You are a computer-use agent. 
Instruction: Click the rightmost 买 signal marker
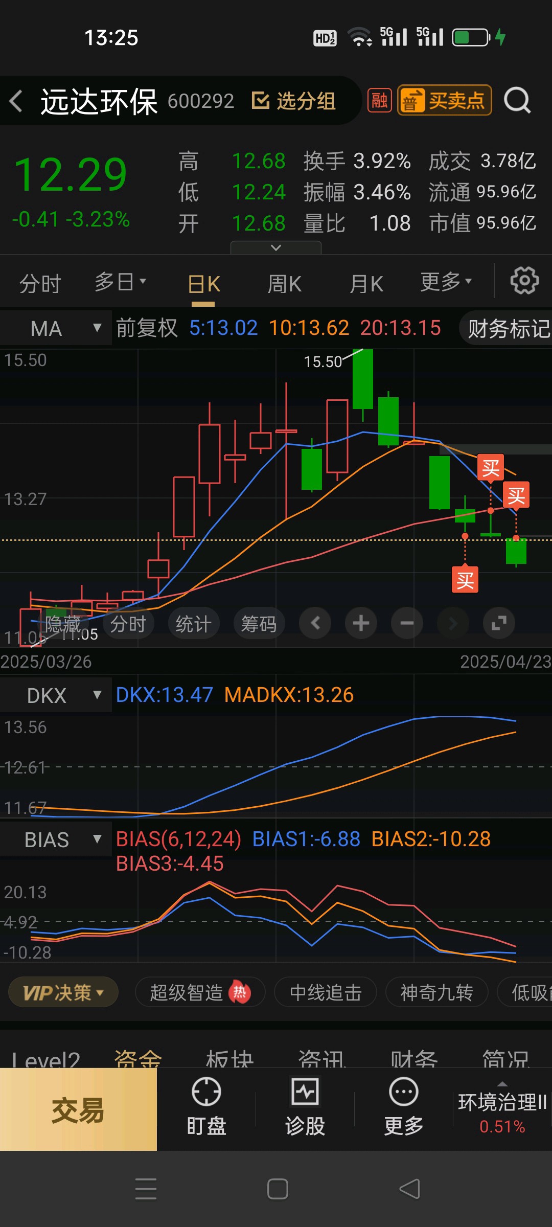click(x=516, y=495)
